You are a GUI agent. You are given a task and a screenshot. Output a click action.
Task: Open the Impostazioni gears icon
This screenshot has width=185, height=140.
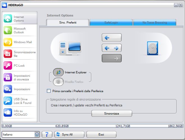point(8,89)
